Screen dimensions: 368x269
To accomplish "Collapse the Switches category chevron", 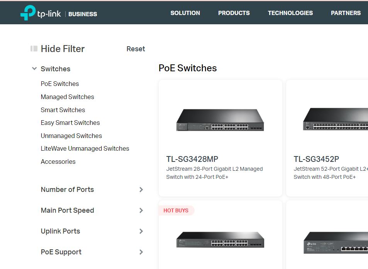I will 34,69.
